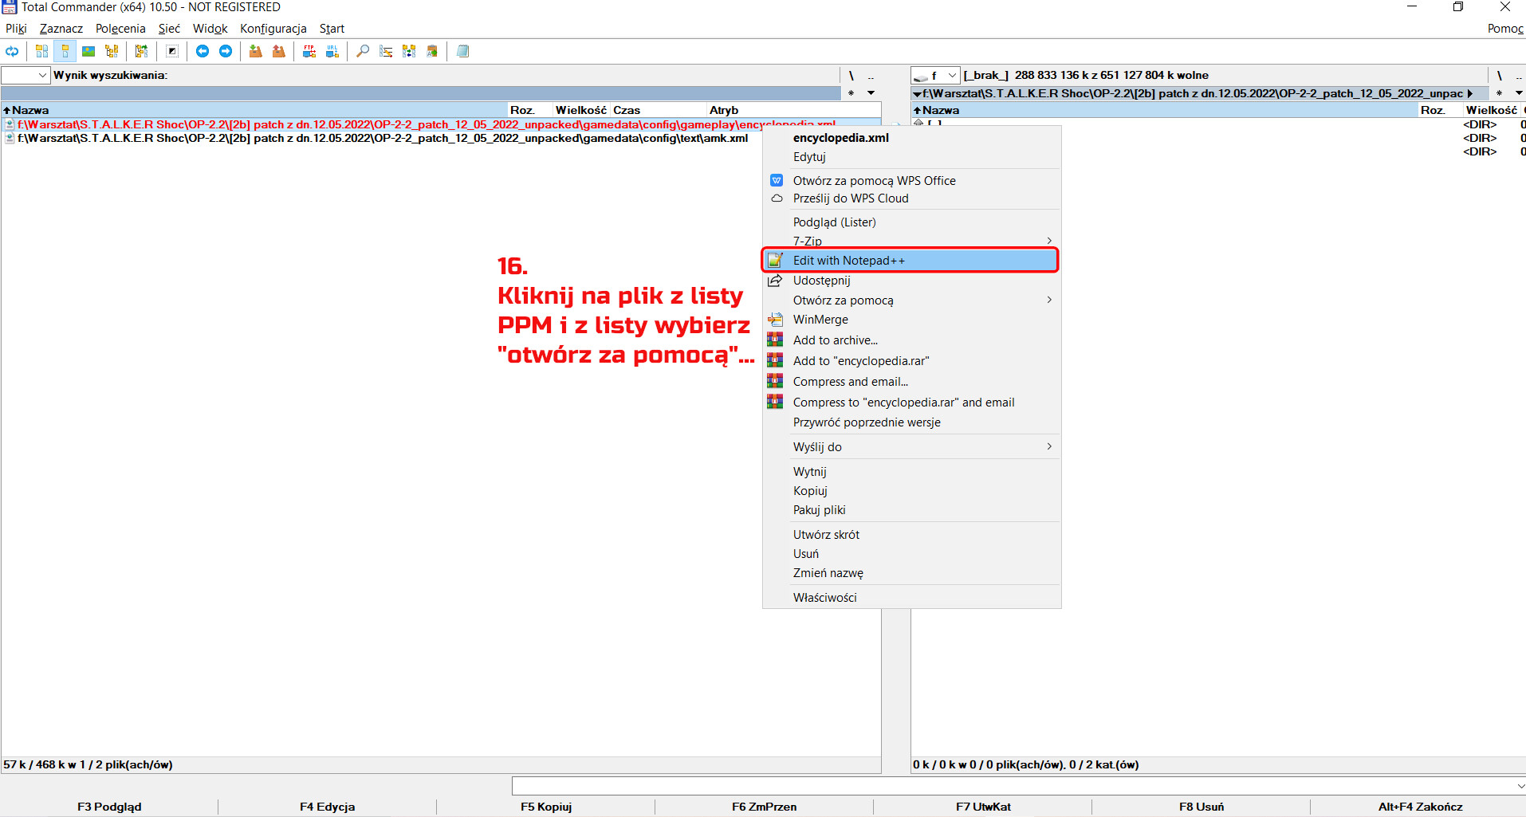Screen dimensions: 1526x817
Task: Expand the Wyślij do submenu
Action: (x=910, y=447)
